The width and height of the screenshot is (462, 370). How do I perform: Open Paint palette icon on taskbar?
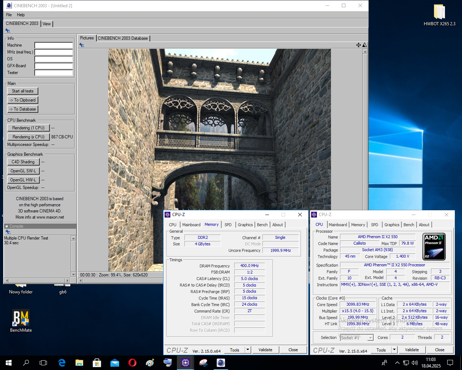pyautogui.click(x=150, y=362)
